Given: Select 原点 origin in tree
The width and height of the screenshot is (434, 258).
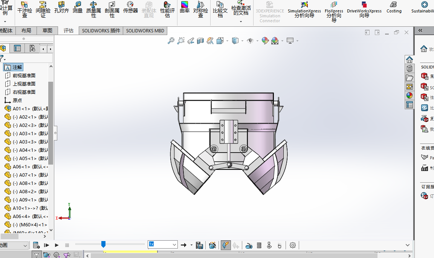Looking at the screenshot, I should coord(13,100).
